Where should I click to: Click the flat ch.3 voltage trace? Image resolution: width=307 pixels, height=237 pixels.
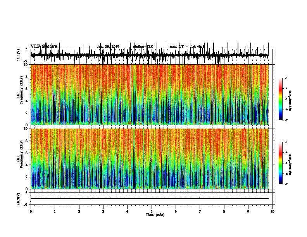(150, 199)
